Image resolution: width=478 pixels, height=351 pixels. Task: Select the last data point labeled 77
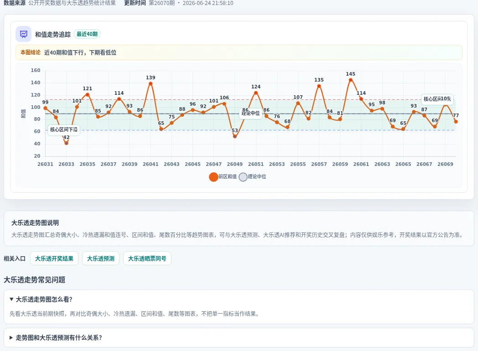pyautogui.click(x=456, y=121)
